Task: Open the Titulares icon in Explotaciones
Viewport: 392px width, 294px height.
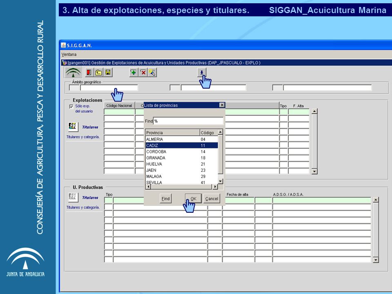Action: (x=73, y=127)
